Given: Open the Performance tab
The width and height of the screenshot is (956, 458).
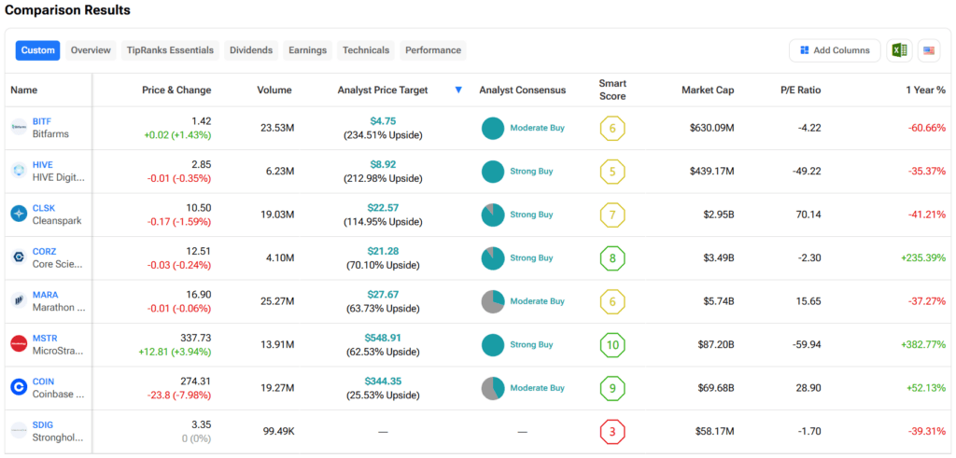Looking at the screenshot, I should 433,50.
